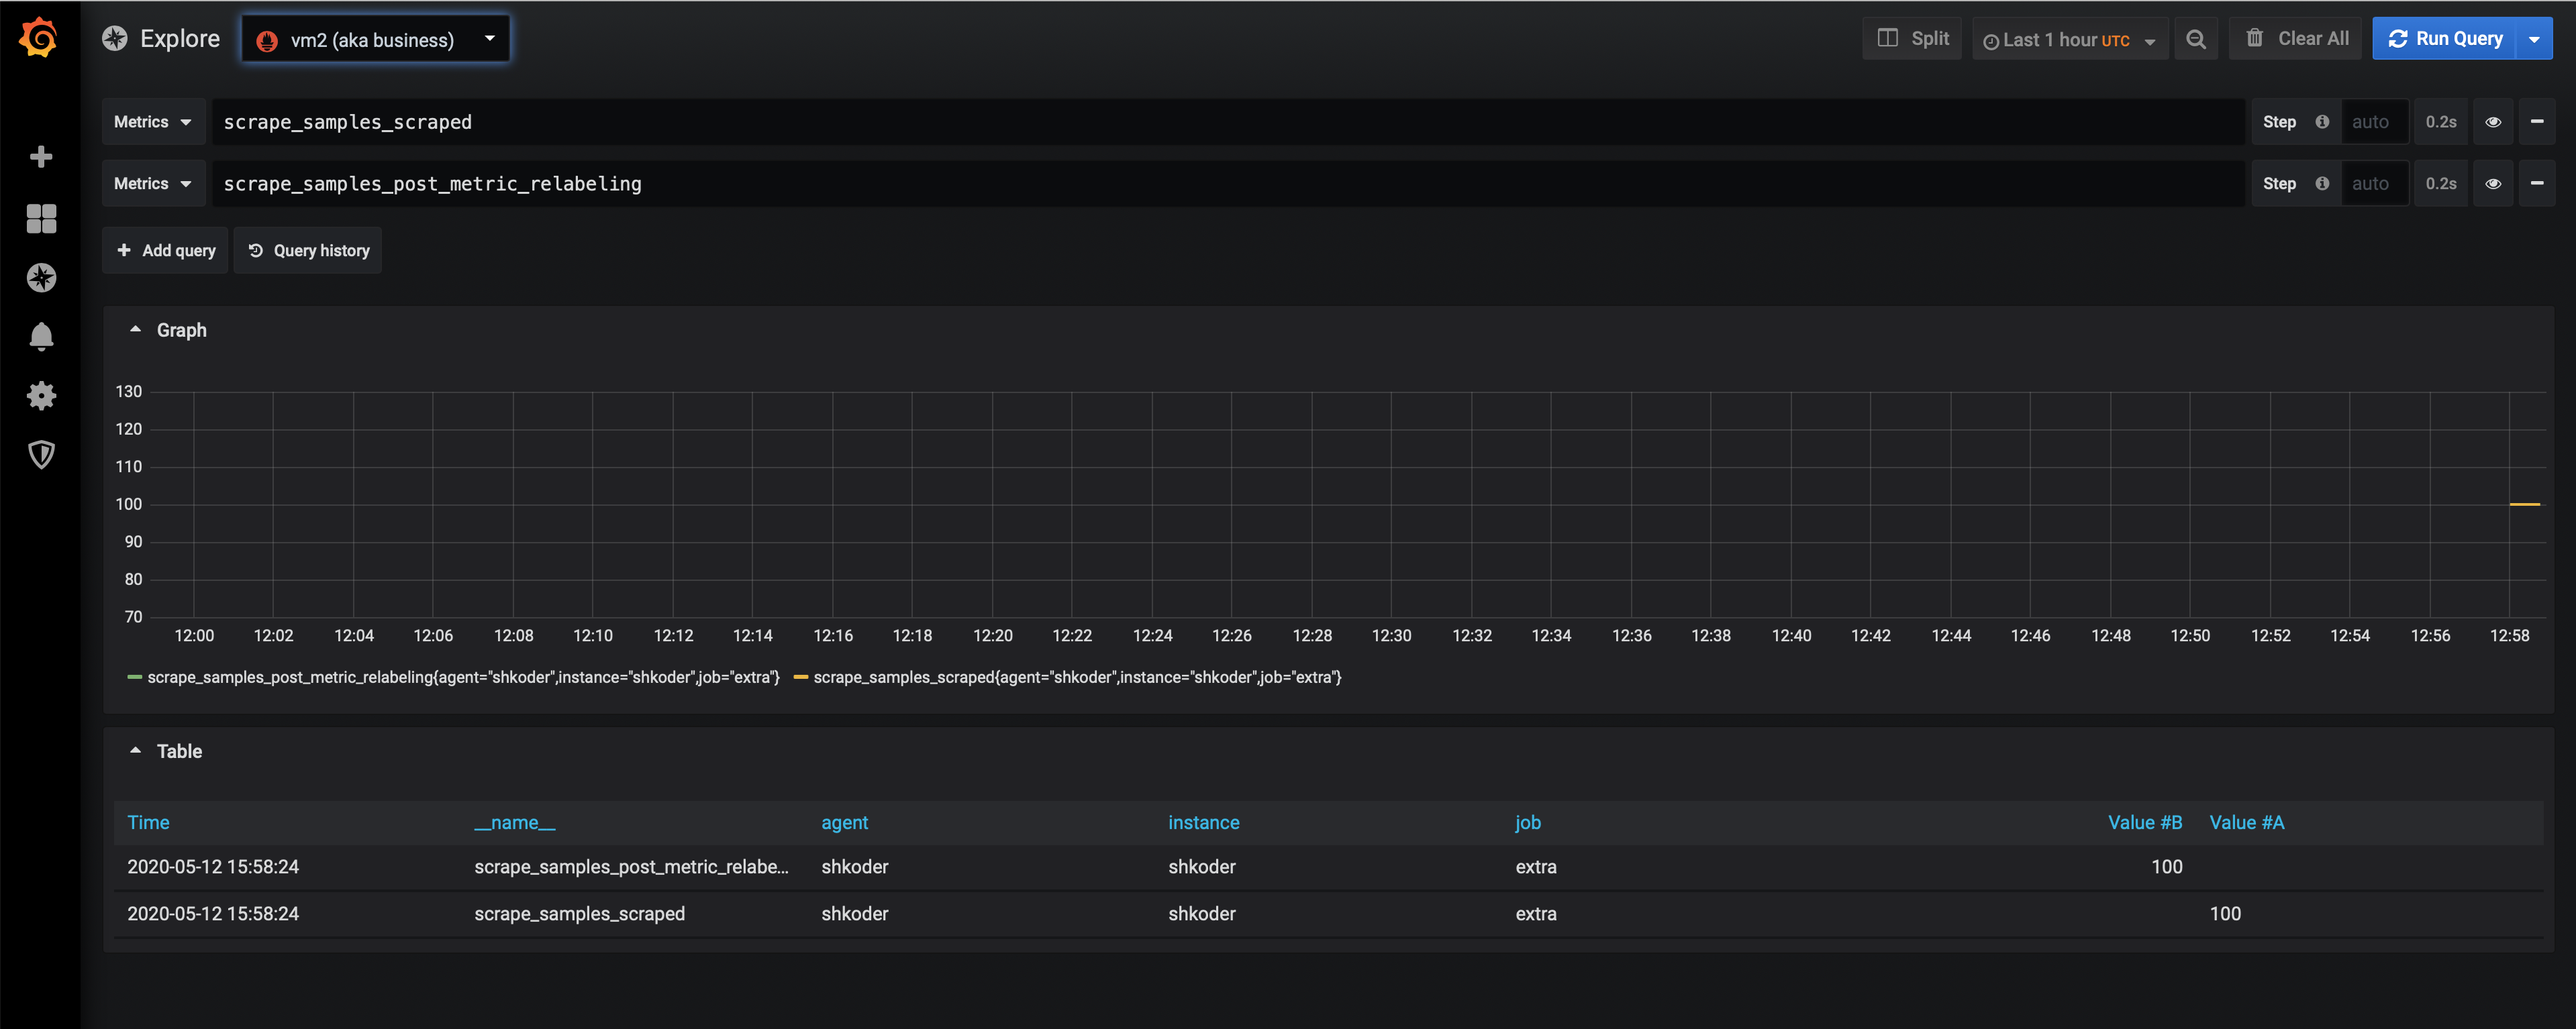This screenshot has height=1029, width=2576.
Task: Open the vm2 (aka business) datasource dropdown
Action: (376, 39)
